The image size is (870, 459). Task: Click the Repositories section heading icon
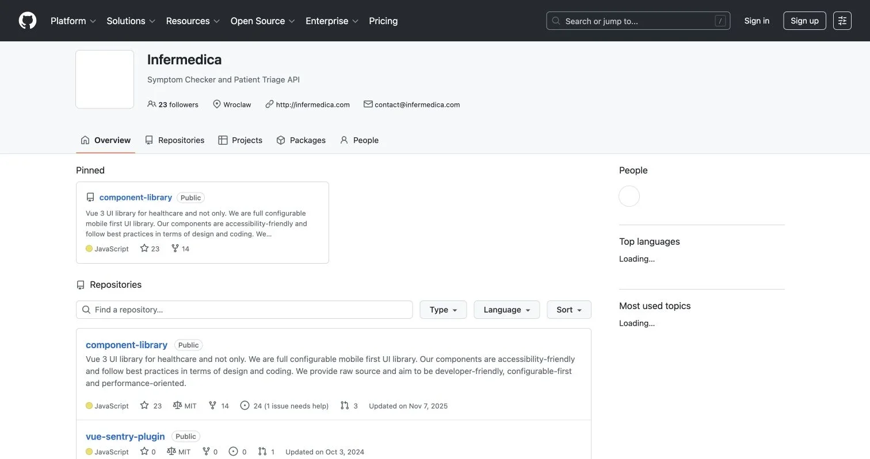81,285
